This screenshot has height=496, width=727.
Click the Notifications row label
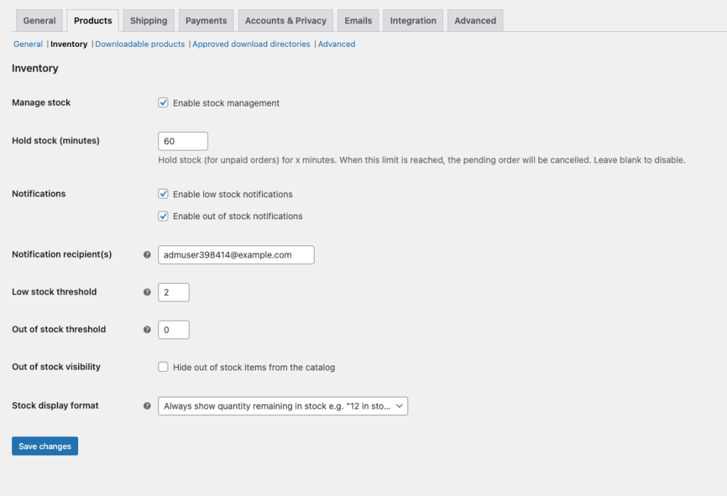click(39, 194)
